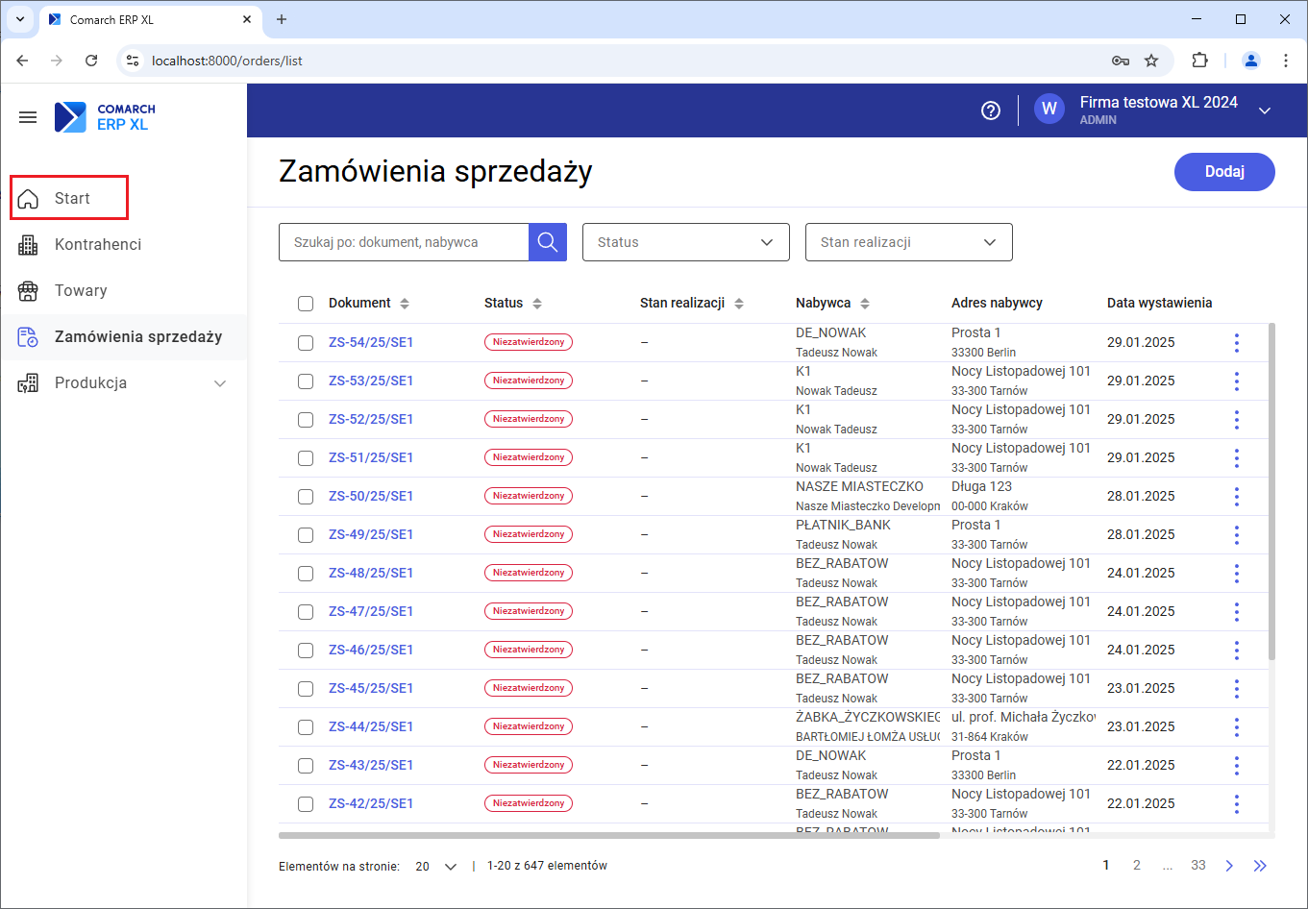The width and height of the screenshot is (1308, 909).
Task: Check the box for ZS-50/25/SE1
Action: click(306, 497)
